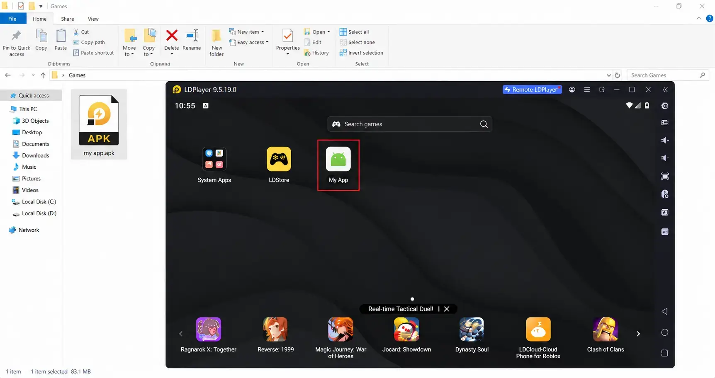Click the red Delete icon in ribbon
The image size is (715, 378).
[172, 36]
